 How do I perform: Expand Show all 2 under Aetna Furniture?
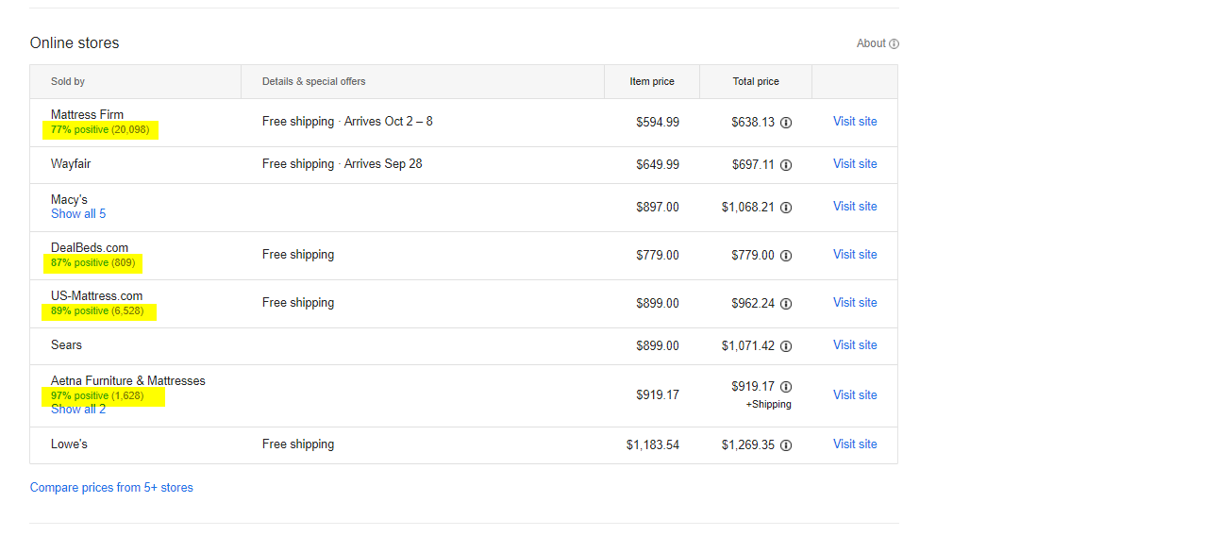(78, 409)
